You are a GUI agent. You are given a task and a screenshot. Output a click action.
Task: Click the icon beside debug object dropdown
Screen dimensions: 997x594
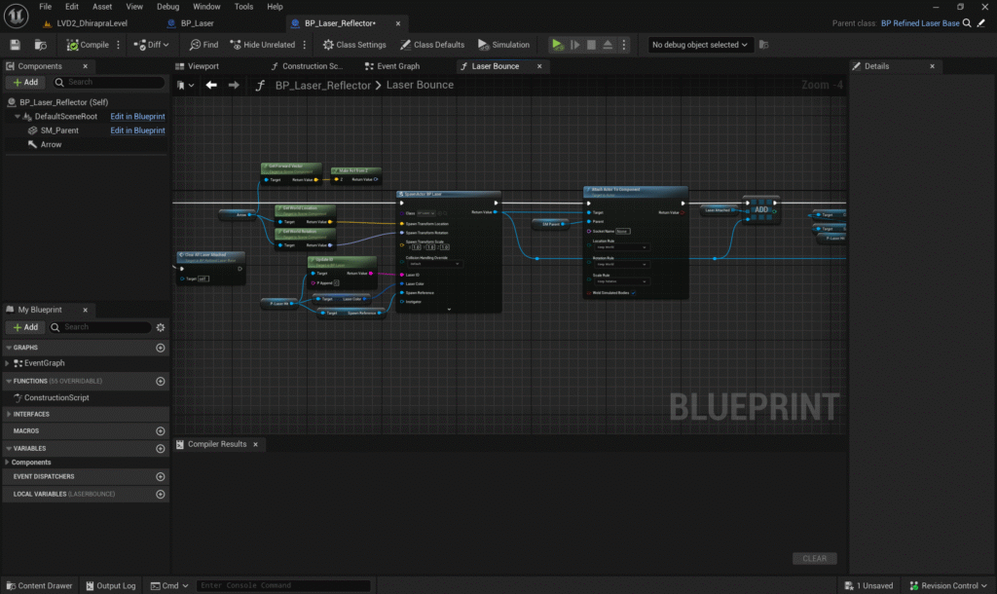764,45
